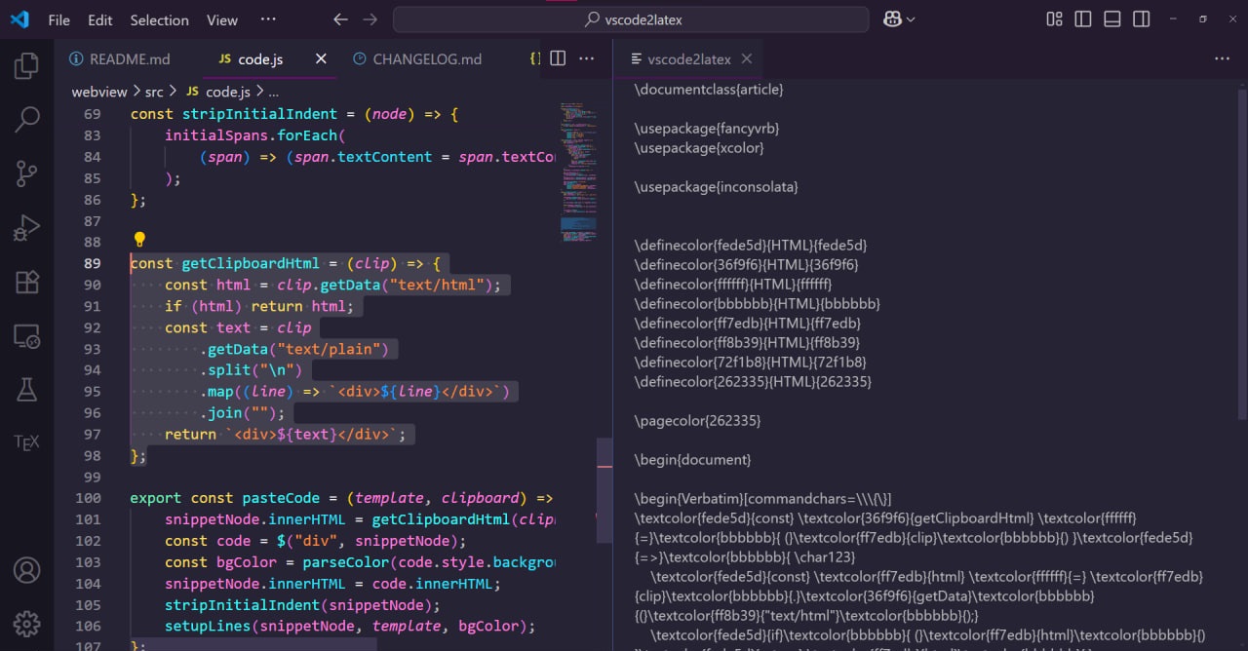Open more actions for vscode2latex editor group
Screen dimensions: 1248x651
tap(1222, 58)
